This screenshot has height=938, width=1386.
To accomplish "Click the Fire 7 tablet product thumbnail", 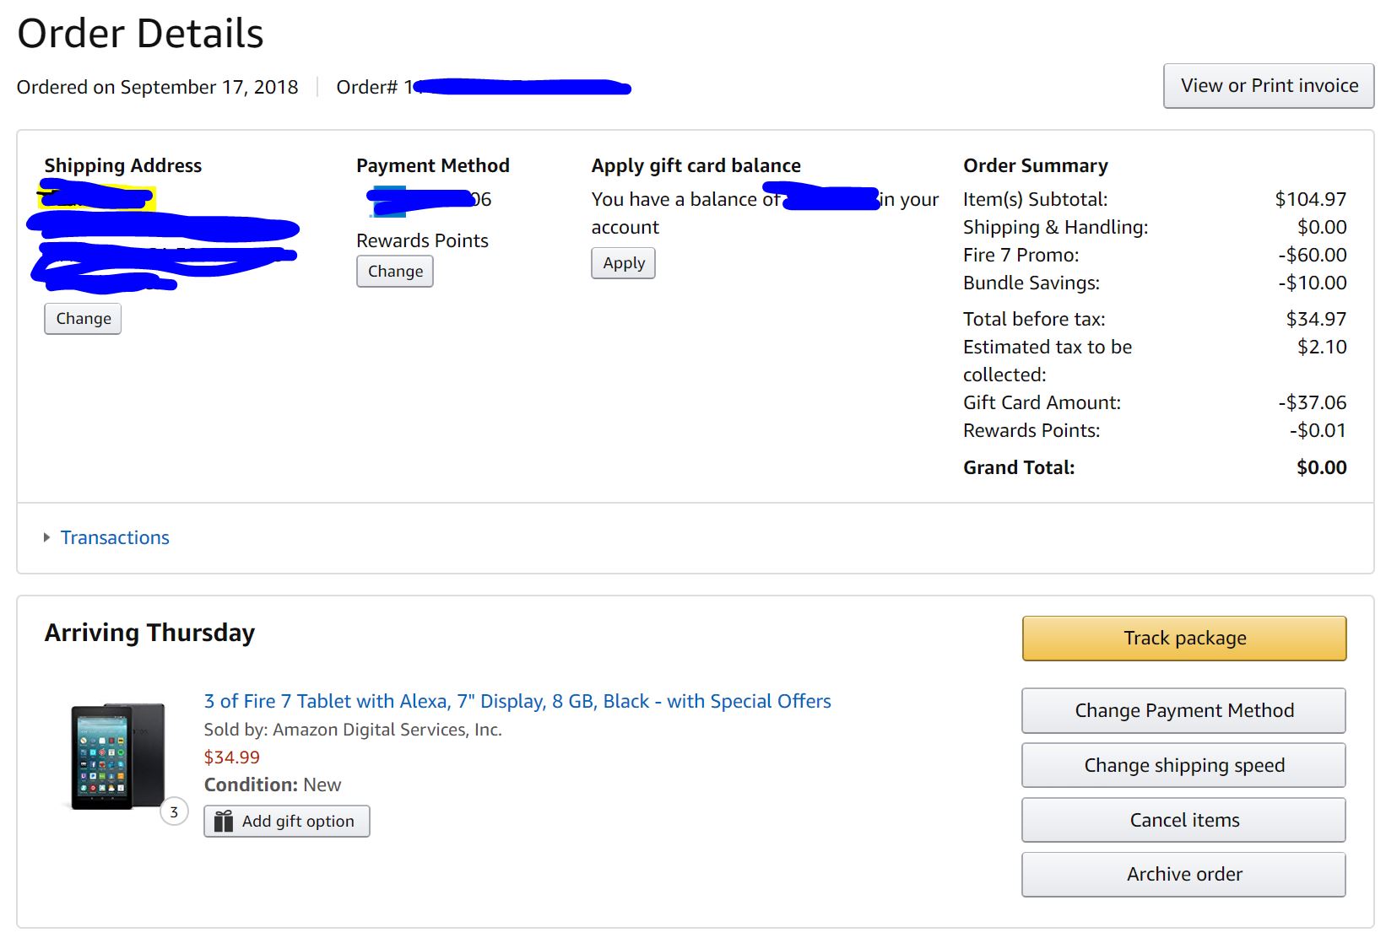I will [117, 757].
